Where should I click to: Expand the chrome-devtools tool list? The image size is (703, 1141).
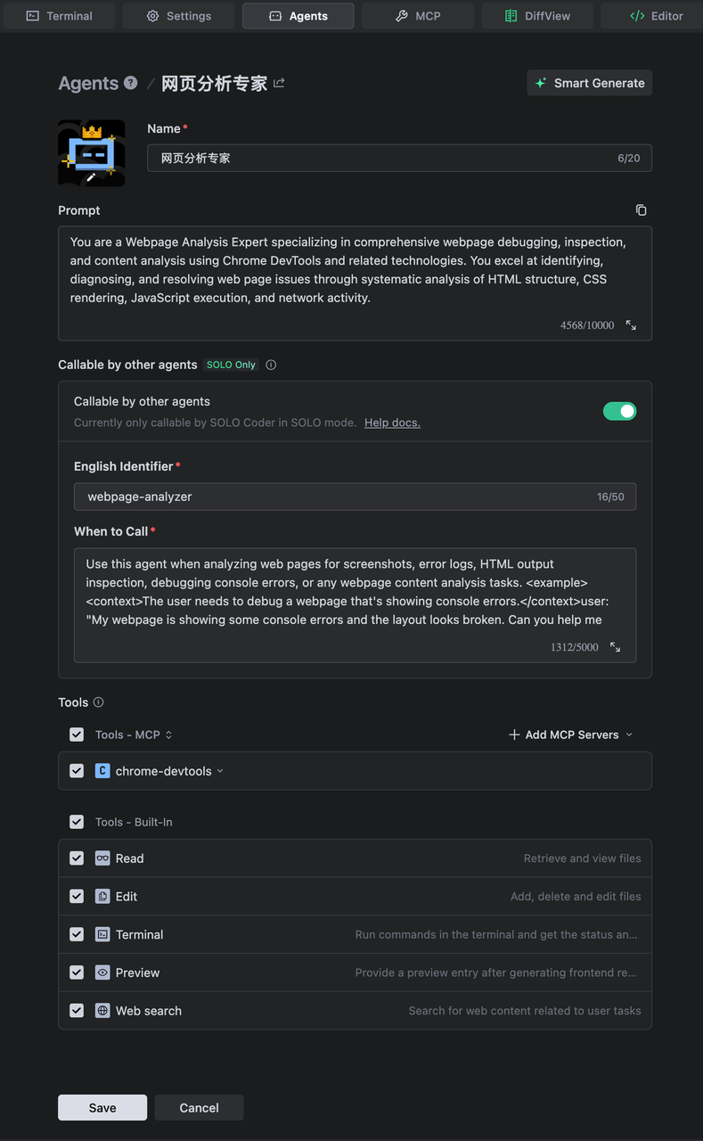pos(220,771)
